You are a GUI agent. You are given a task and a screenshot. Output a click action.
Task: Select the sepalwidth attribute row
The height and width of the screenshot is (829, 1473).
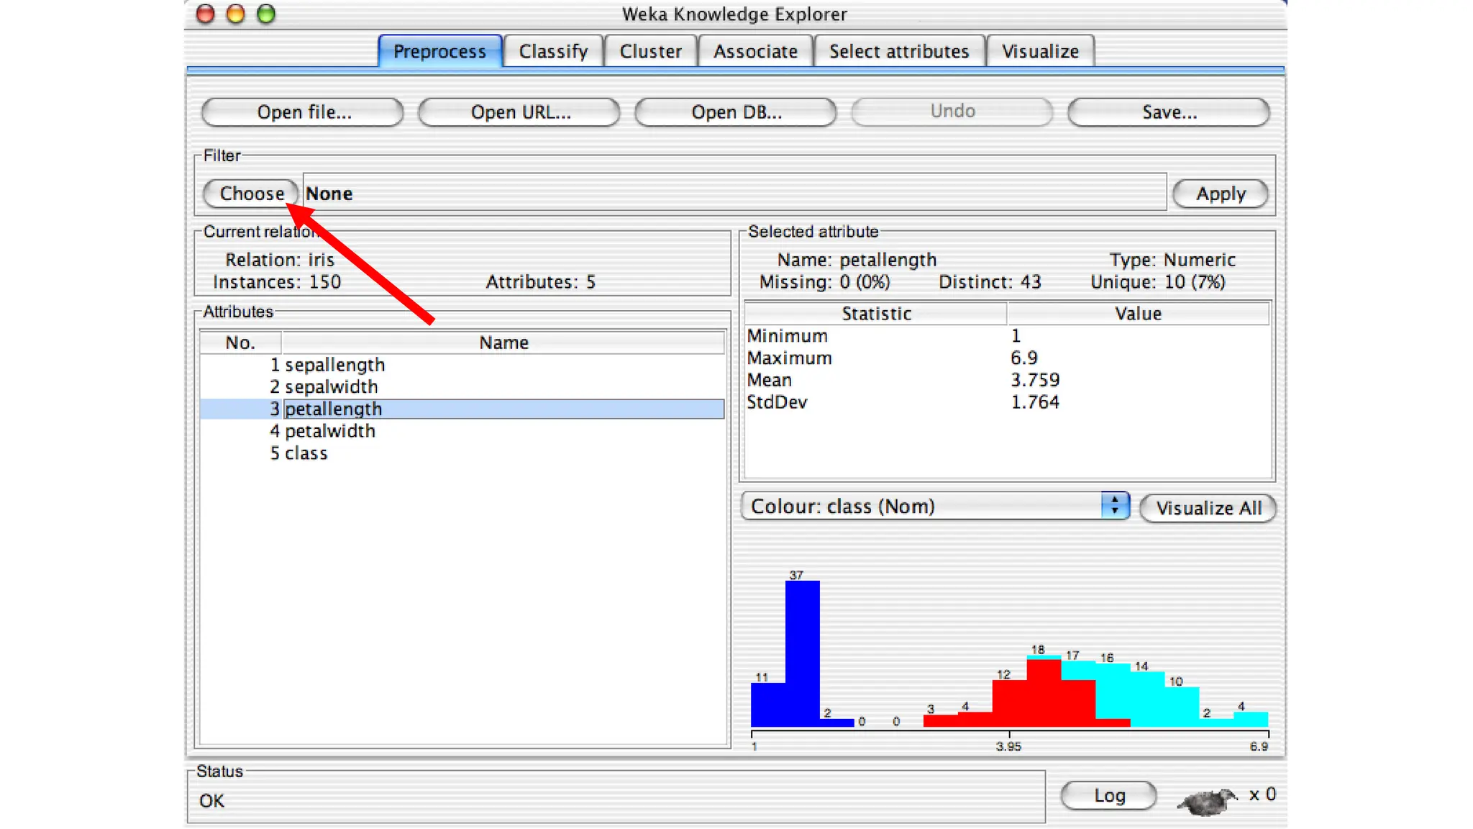coord(331,387)
